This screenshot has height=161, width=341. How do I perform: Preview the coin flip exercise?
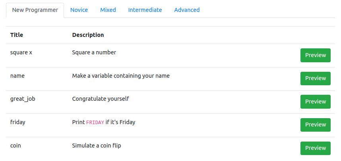(315, 148)
